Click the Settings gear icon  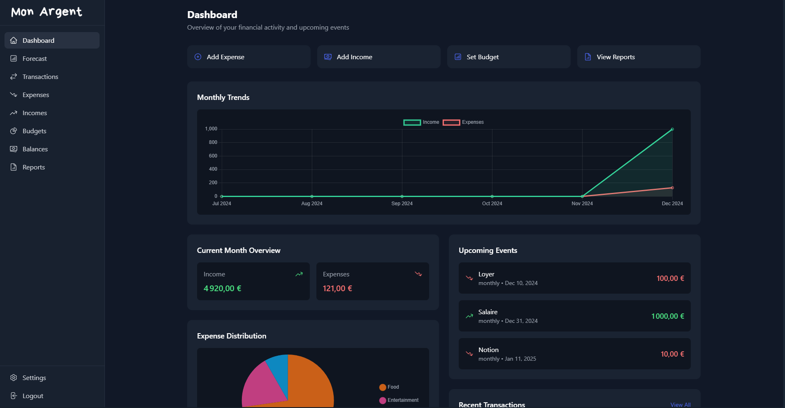pyautogui.click(x=14, y=378)
